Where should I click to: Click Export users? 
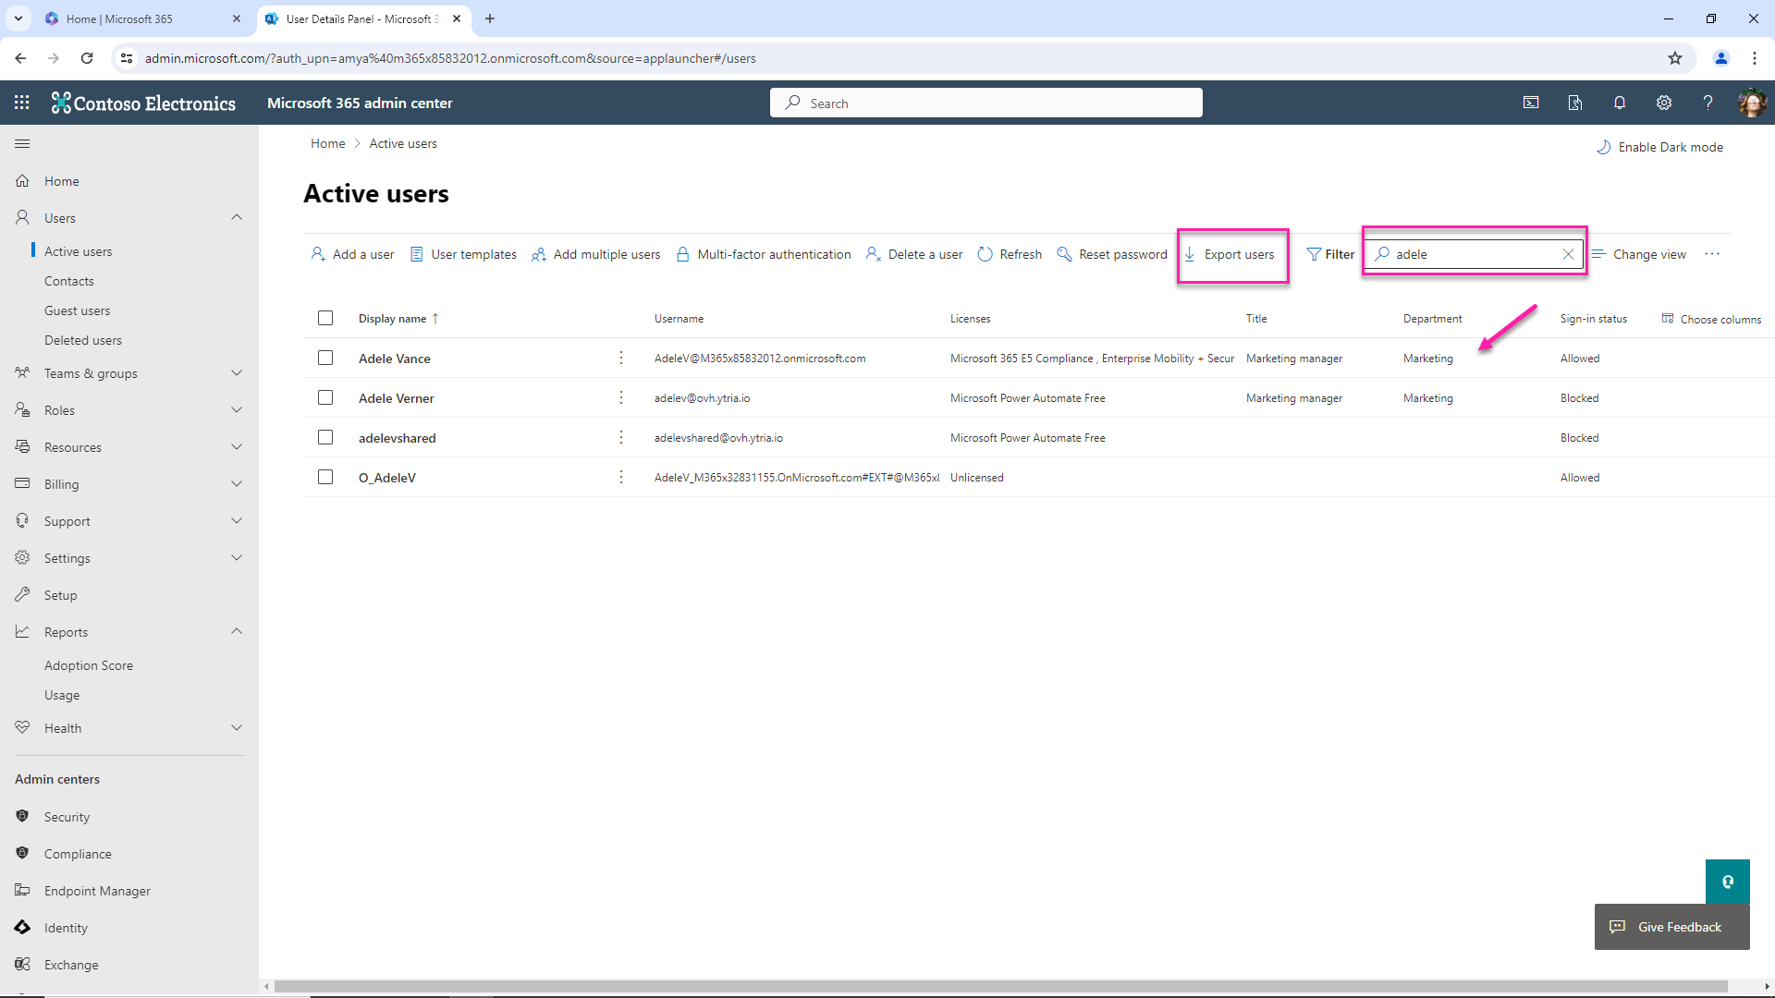pyautogui.click(x=1229, y=254)
